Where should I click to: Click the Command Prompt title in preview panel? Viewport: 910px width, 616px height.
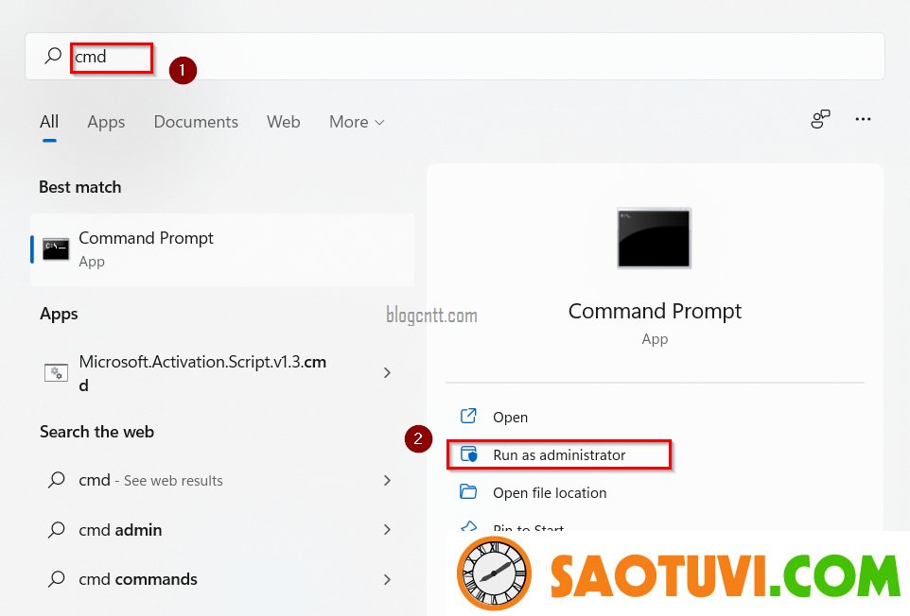655,312
